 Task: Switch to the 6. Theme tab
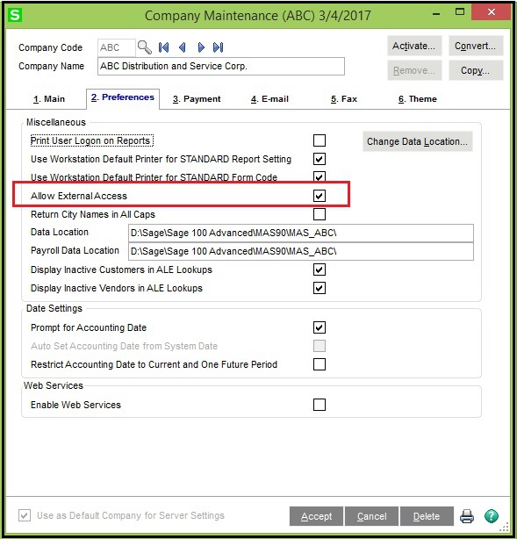click(418, 99)
